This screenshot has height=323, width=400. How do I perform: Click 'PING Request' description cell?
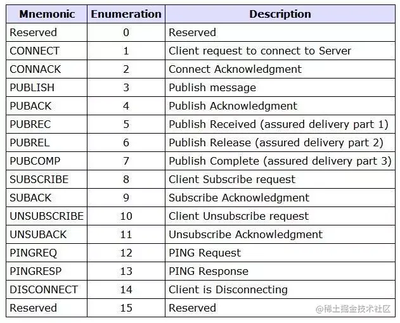coord(204,253)
